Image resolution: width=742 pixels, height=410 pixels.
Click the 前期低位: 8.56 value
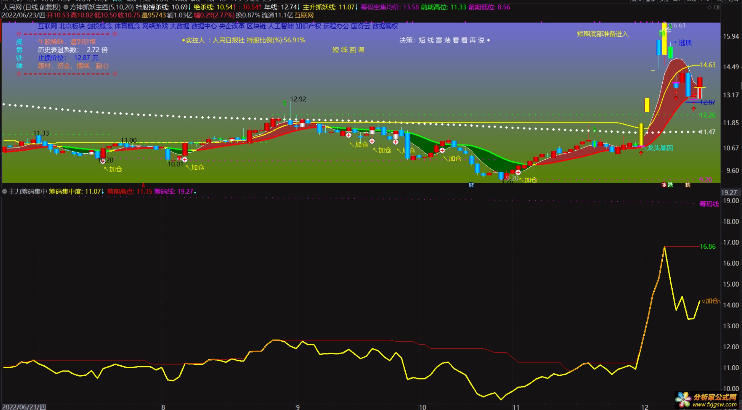(489, 7)
